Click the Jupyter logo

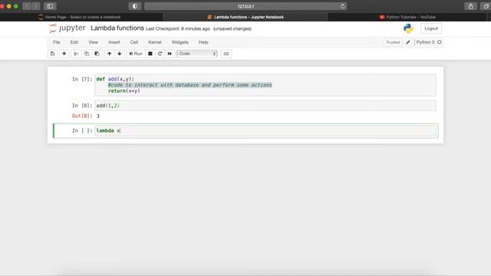[x=67, y=28]
